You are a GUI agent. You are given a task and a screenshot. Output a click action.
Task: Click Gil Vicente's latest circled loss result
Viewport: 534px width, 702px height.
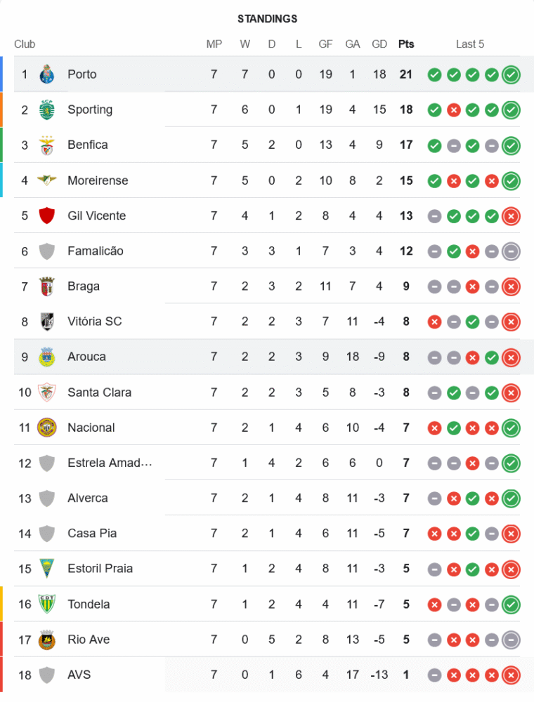(x=511, y=216)
